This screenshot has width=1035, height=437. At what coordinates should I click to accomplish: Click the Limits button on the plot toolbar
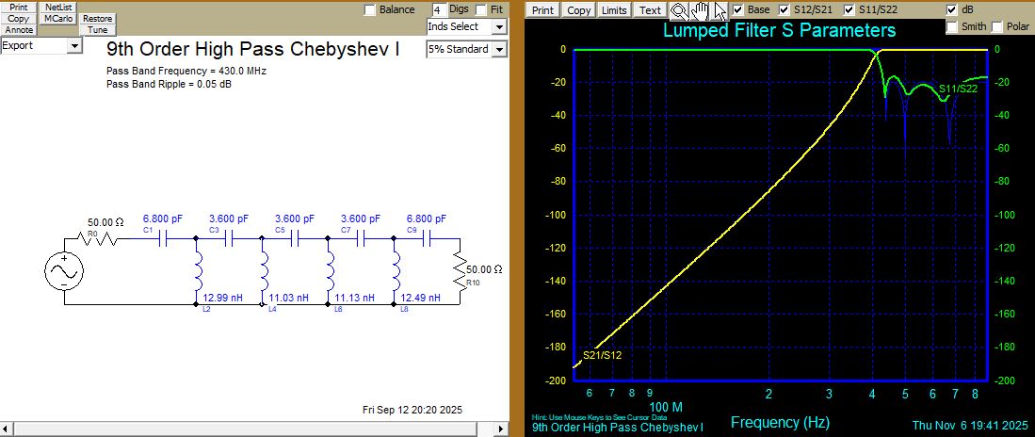coord(613,10)
